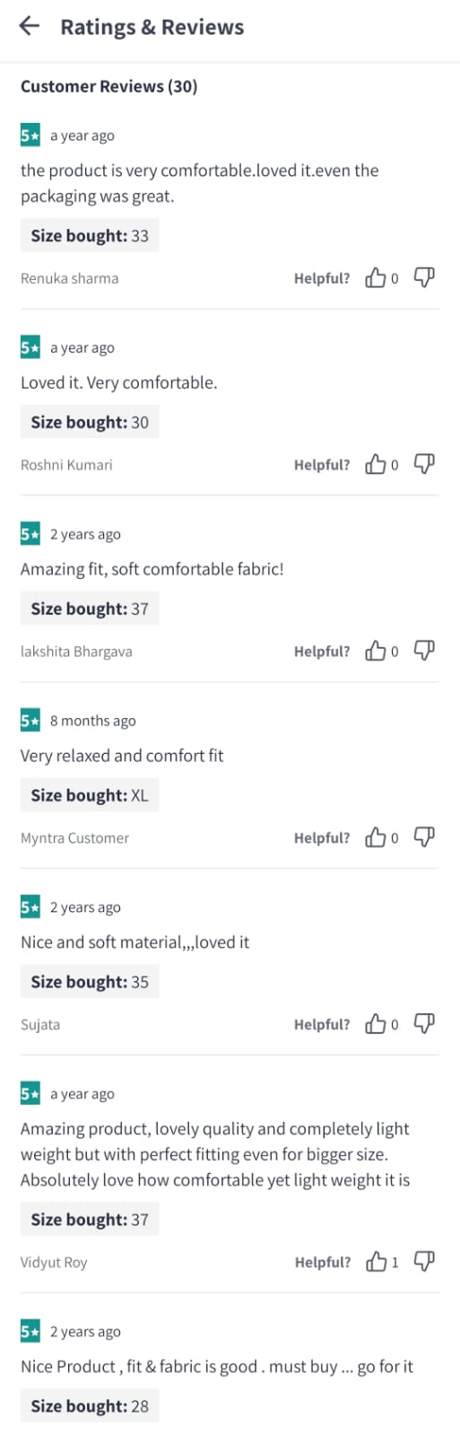Tap the Size bought: XL tag
This screenshot has width=460, height=1436.
(90, 795)
